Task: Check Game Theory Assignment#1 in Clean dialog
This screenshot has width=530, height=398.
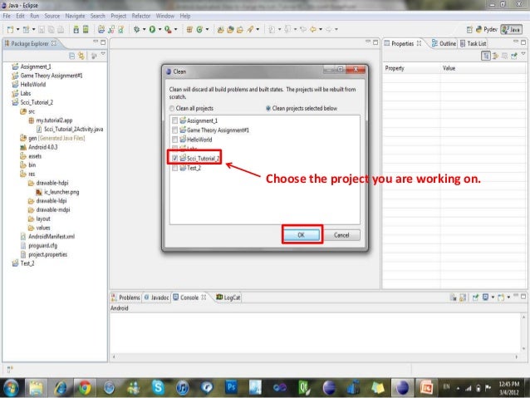Action: [x=174, y=130]
